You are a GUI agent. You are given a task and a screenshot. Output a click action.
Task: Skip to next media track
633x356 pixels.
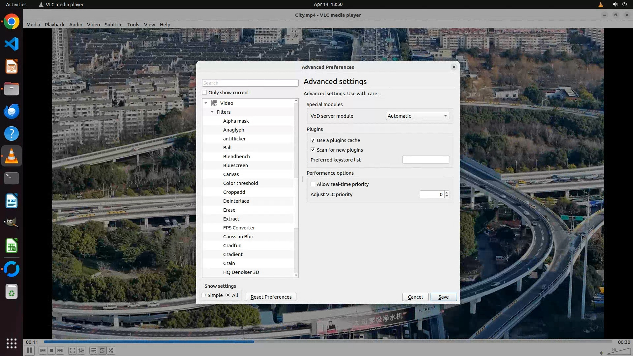[x=60, y=350]
